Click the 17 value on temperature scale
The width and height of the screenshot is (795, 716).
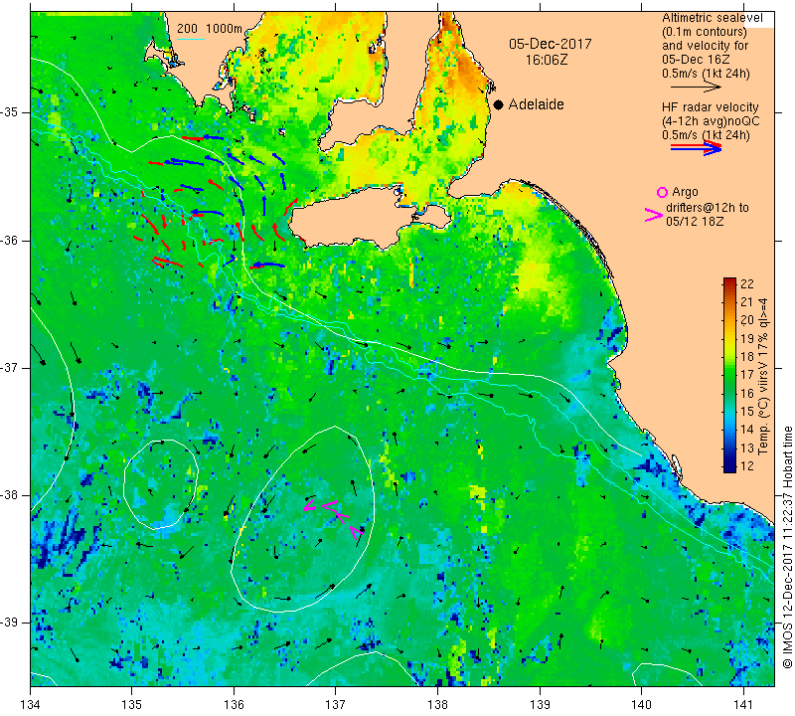pyautogui.click(x=747, y=375)
